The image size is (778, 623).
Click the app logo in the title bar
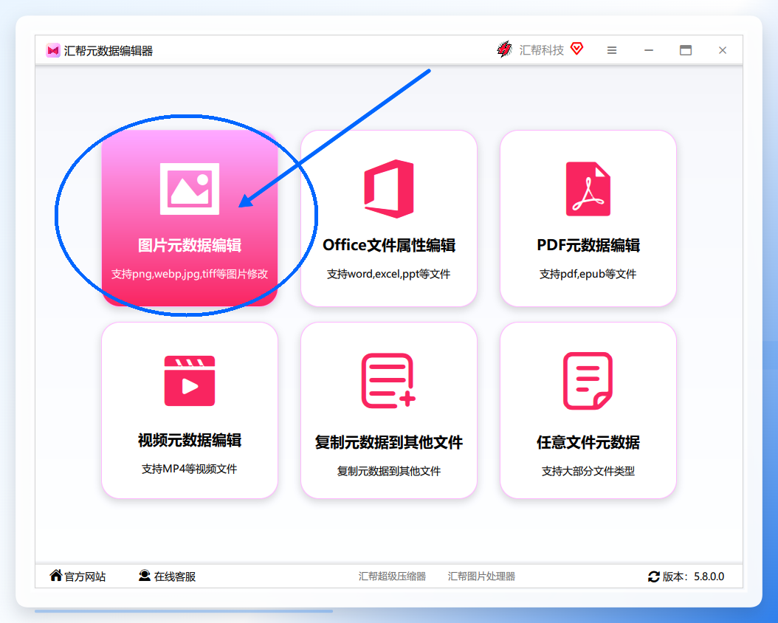click(52, 51)
